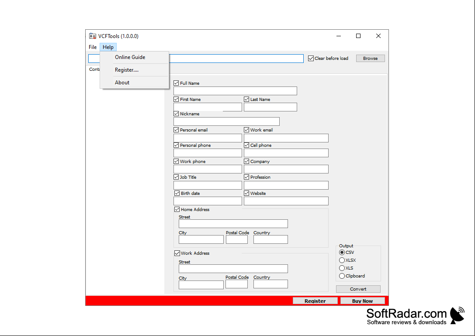Focus the file path input field
The width and height of the screenshot is (475, 336).
(x=196, y=59)
